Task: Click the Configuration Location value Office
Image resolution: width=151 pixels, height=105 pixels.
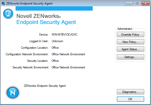Action: (x=55, y=48)
